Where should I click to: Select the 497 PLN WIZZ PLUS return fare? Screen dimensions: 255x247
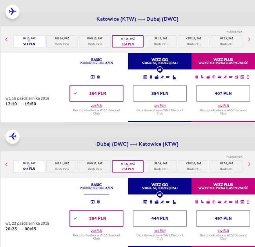click(x=223, y=218)
